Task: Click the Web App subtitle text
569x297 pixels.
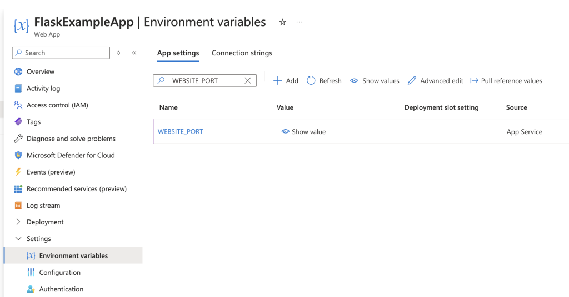Action: click(x=47, y=34)
